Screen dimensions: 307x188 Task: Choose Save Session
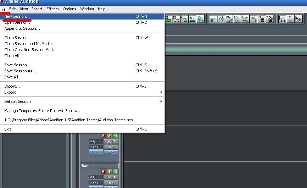pyautogui.click(x=82, y=65)
